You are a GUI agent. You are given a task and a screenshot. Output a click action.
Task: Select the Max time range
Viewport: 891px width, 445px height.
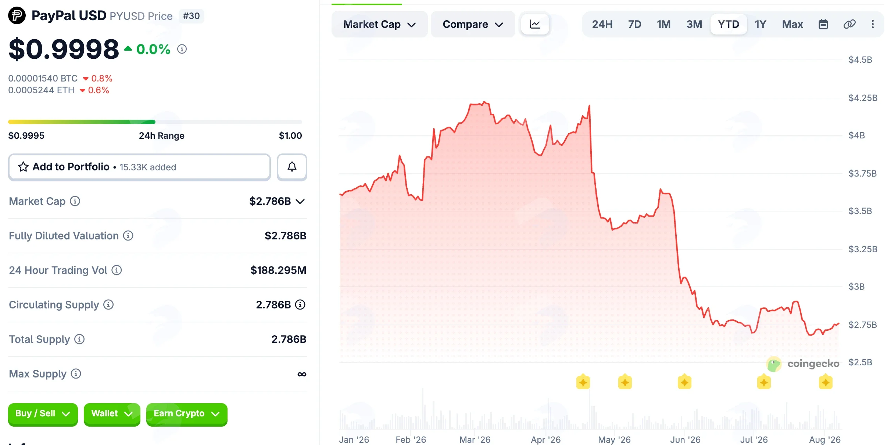click(792, 24)
